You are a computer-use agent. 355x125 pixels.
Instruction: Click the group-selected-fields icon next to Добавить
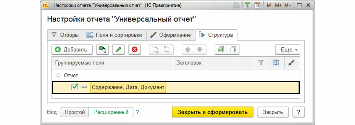tap(103, 50)
